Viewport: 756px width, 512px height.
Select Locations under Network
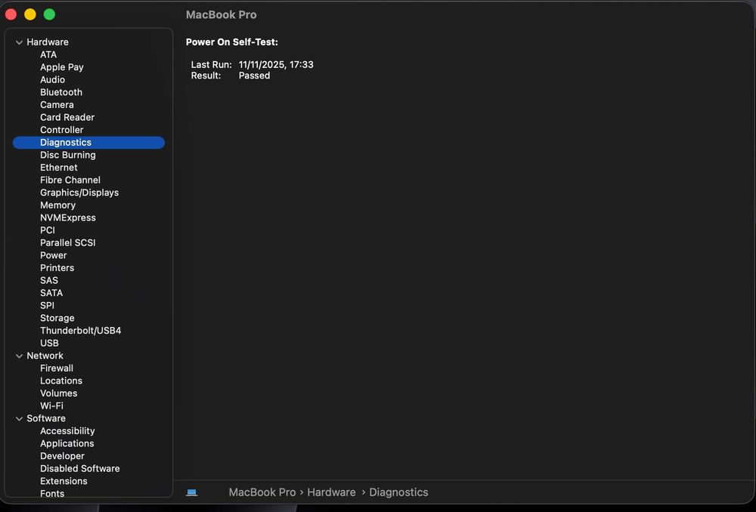click(x=60, y=381)
